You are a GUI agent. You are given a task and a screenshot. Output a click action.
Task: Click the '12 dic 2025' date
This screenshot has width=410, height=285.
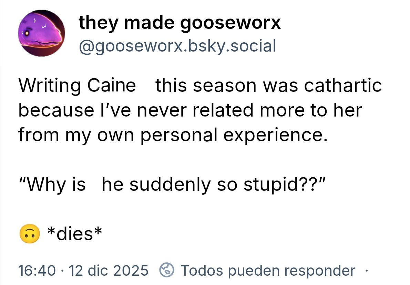click(x=109, y=271)
